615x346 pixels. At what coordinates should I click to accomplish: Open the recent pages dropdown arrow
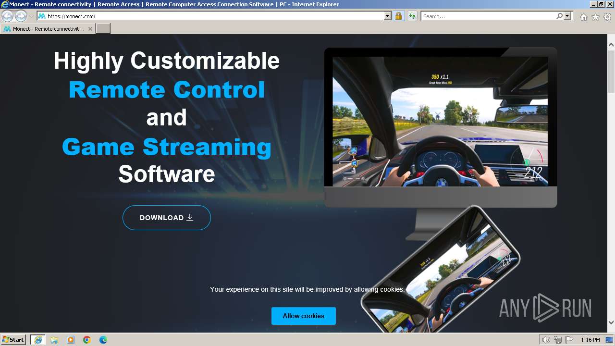(x=31, y=16)
